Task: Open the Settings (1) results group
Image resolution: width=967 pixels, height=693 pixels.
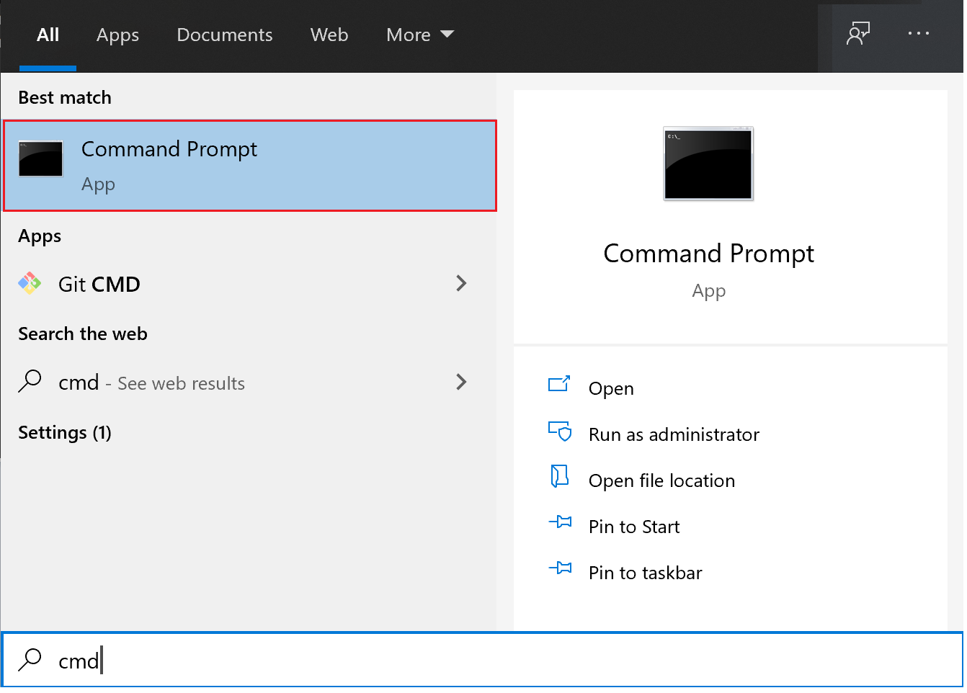Action: click(x=65, y=432)
